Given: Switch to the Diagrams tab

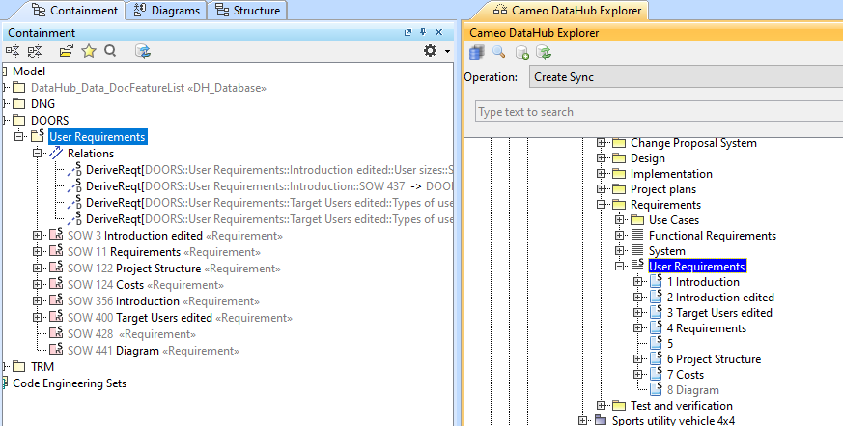Looking at the screenshot, I should click(x=167, y=11).
